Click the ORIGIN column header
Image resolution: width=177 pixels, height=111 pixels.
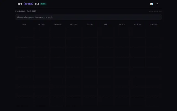(122, 24)
